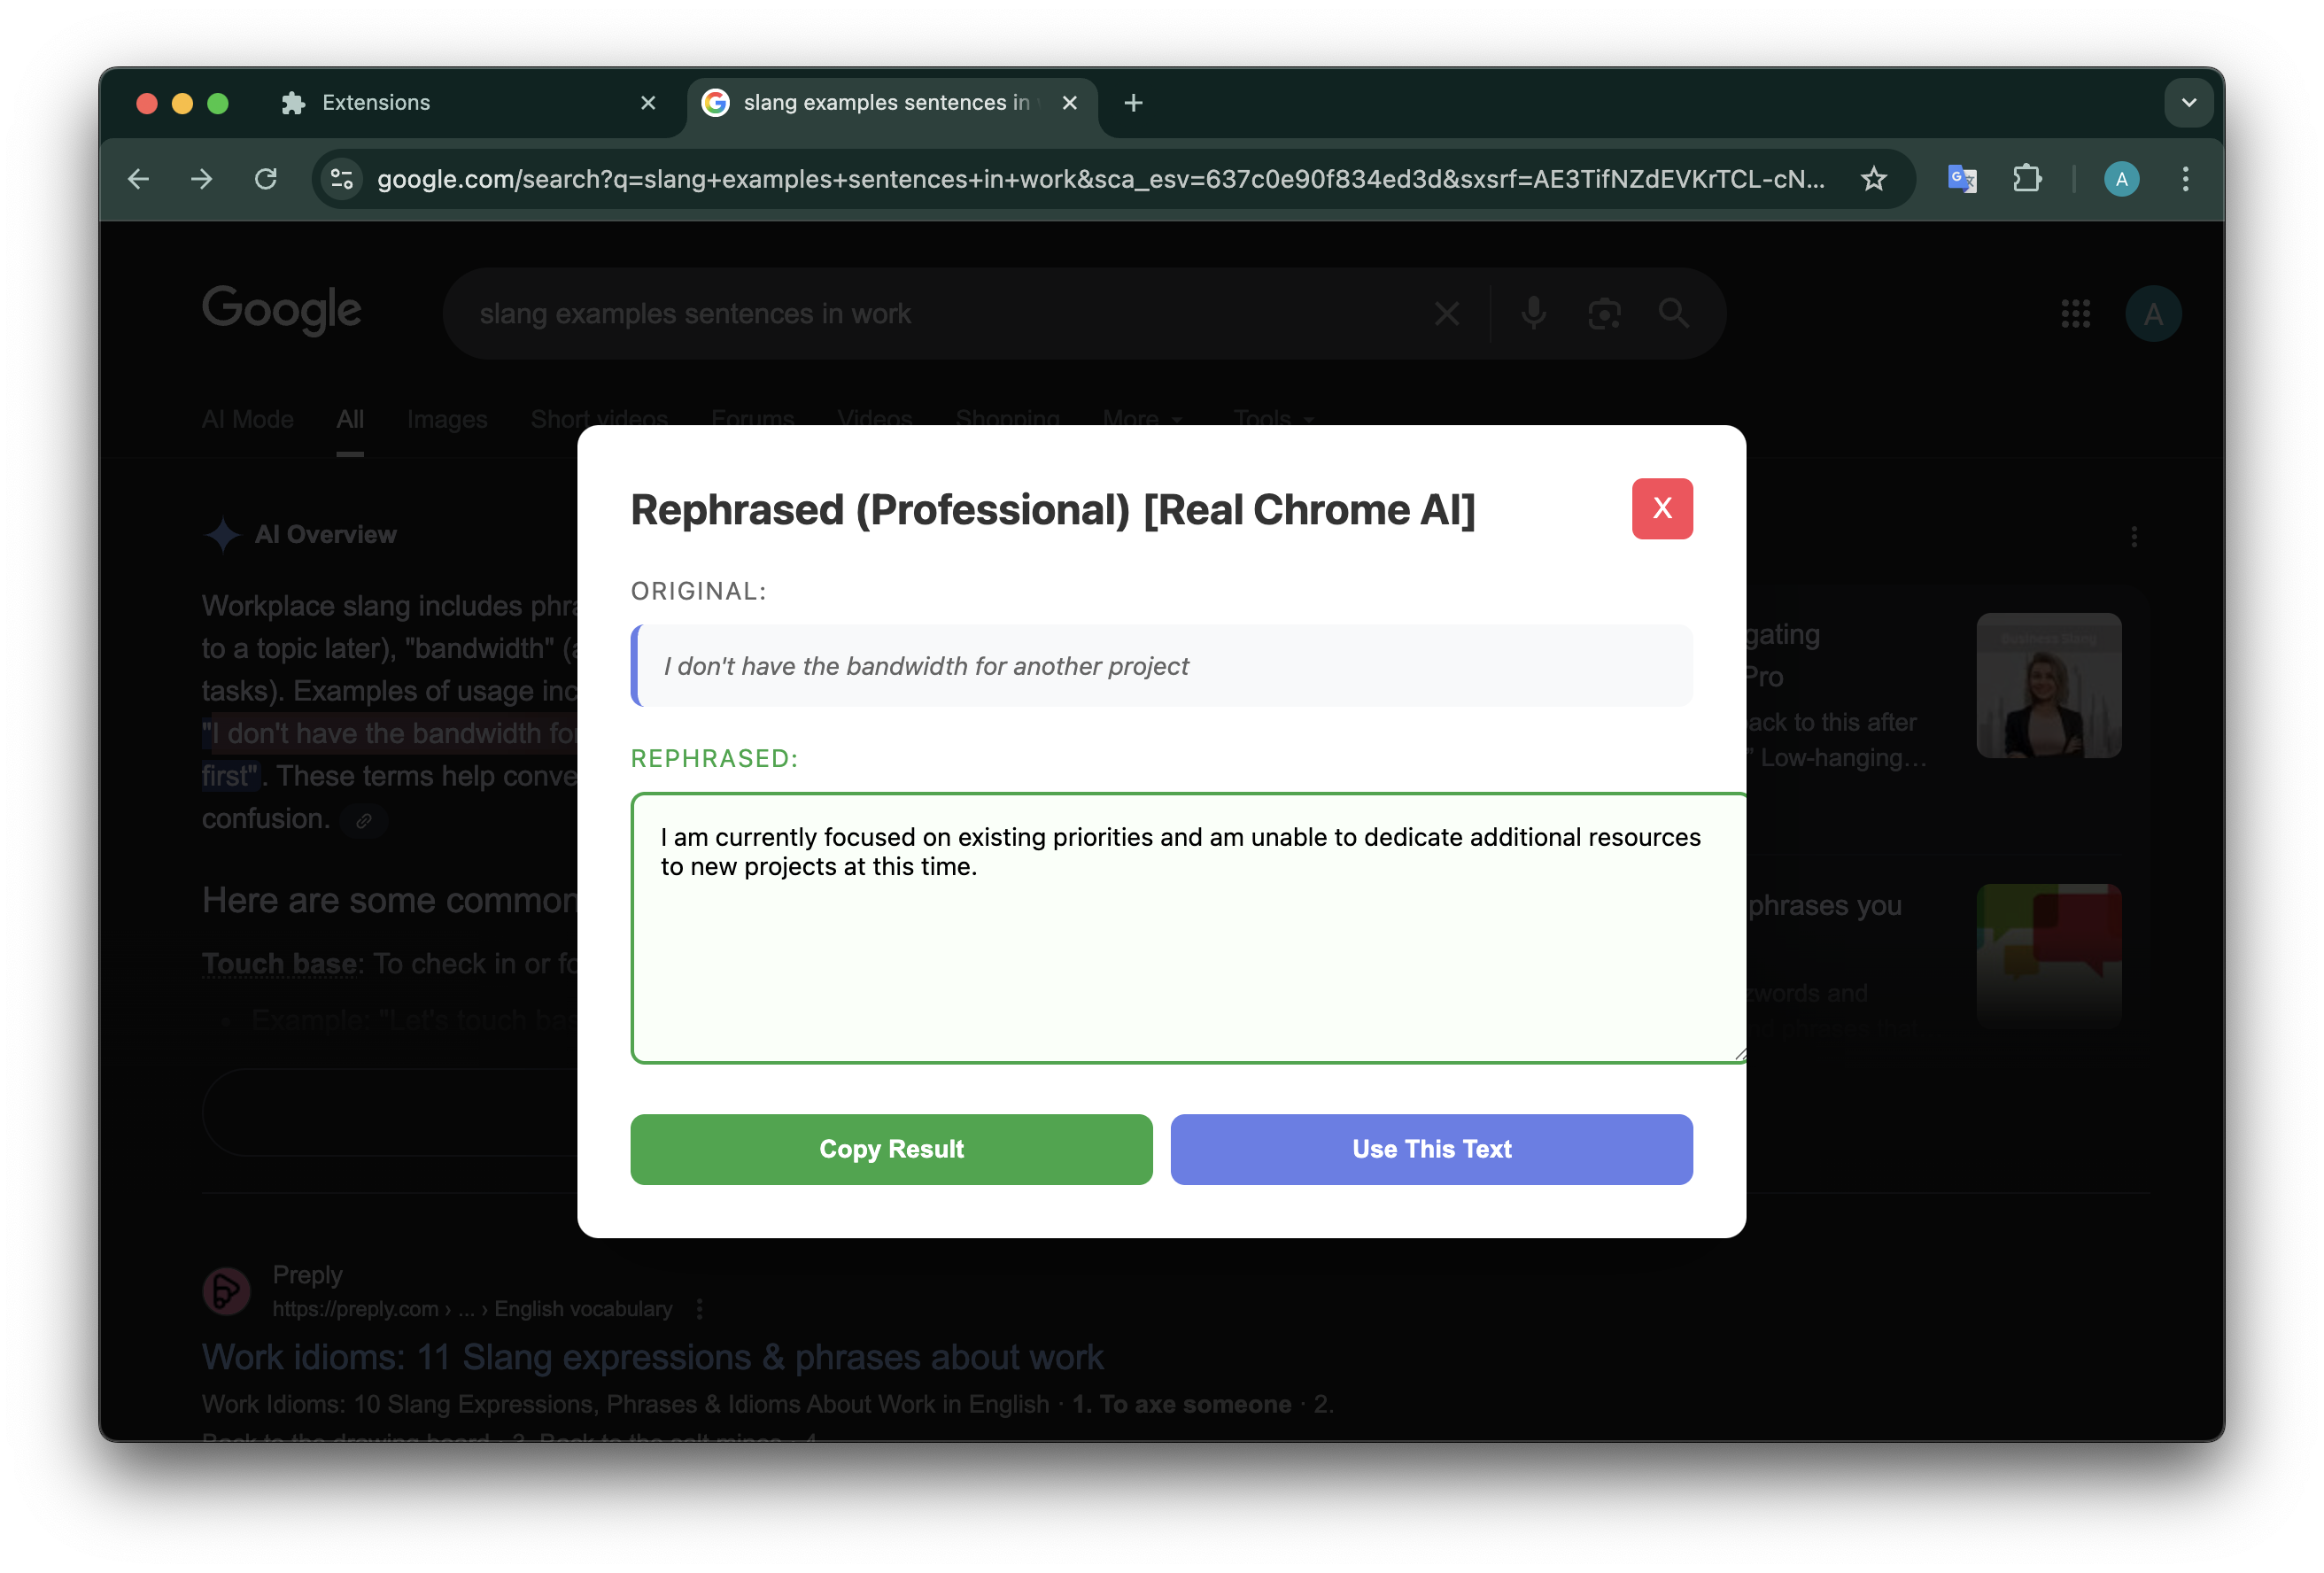Click the Copy Result button
Screen dimensions: 2324x1573
(x=891, y=1149)
